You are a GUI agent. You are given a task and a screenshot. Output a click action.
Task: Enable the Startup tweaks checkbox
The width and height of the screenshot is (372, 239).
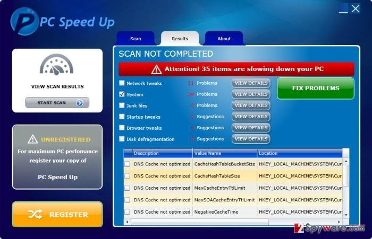tap(122, 117)
